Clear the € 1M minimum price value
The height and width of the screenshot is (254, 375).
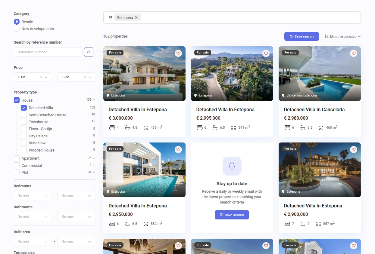click(41, 77)
